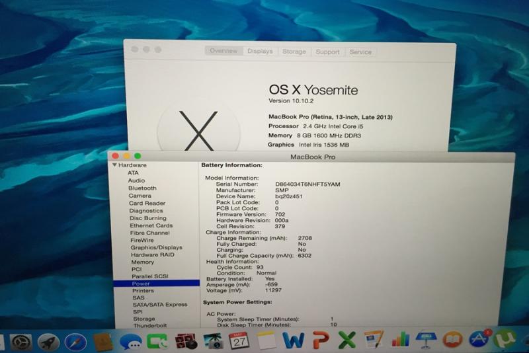Switch to the Displays tab
Viewport: 529px width, 353px height.
260,52
